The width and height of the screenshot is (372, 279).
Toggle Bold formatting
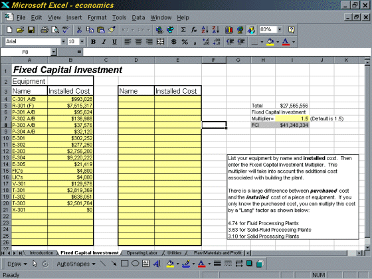coord(93,42)
